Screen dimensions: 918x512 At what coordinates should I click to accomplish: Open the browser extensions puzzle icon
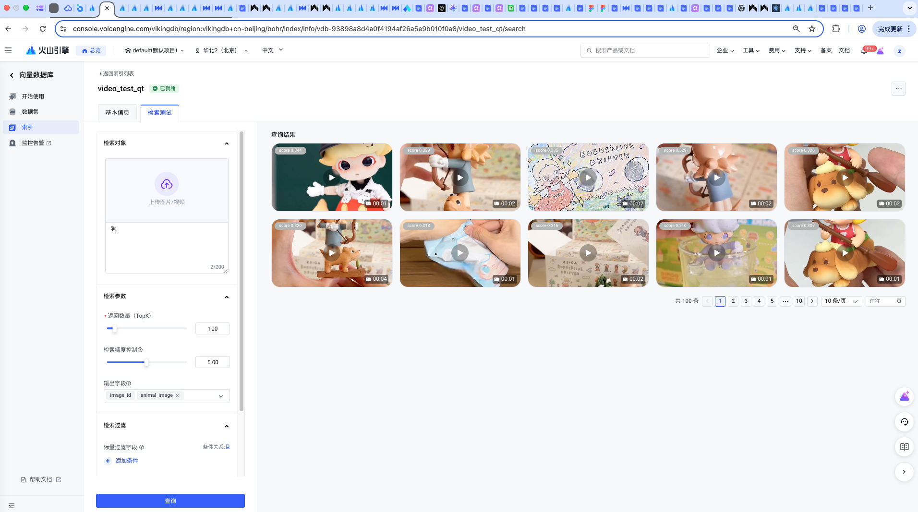click(x=836, y=29)
